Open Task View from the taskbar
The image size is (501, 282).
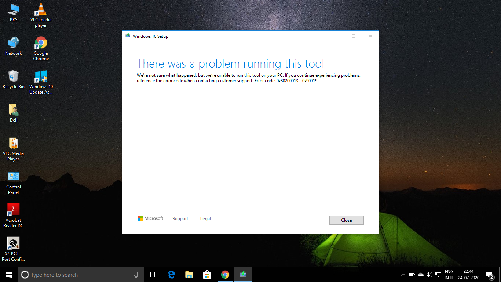(153, 275)
